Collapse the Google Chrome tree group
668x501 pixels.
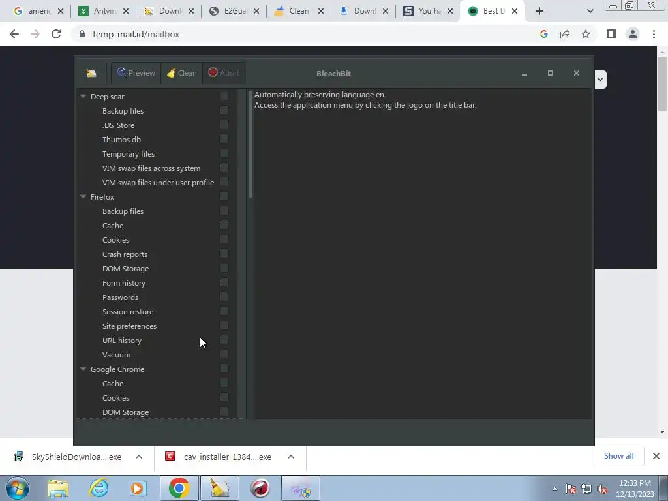83,369
